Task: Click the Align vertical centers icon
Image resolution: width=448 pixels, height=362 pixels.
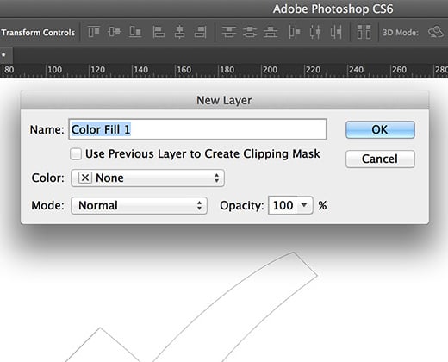Action: pyautogui.click(x=115, y=32)
